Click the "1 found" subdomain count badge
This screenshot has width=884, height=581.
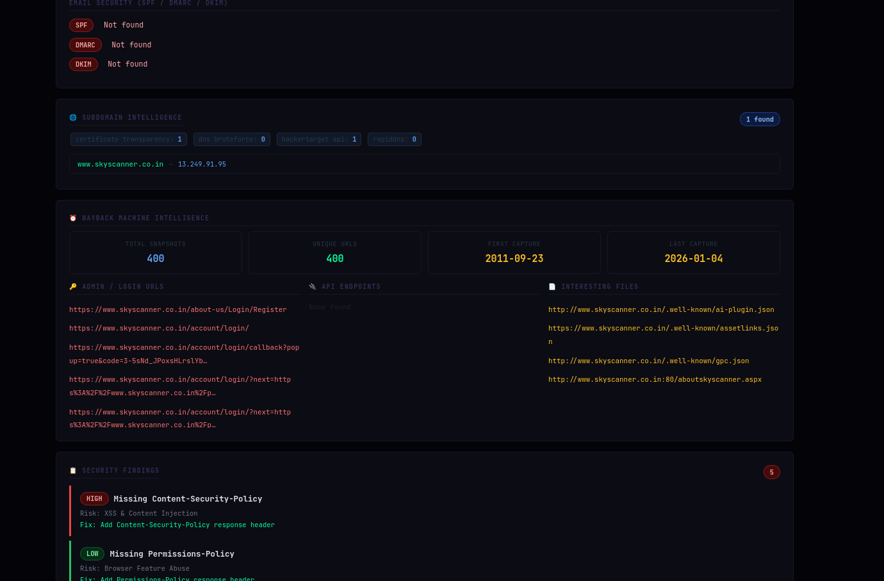[x=760, y=120]
